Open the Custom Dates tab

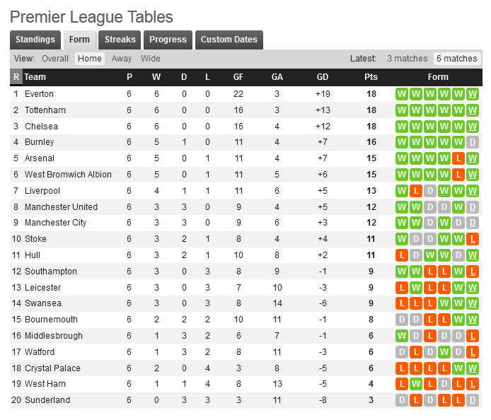(229, 40)
